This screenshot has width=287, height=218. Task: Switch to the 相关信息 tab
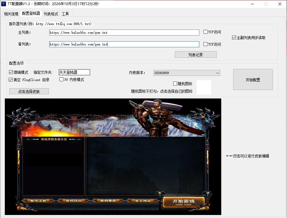tap(11, 14)
